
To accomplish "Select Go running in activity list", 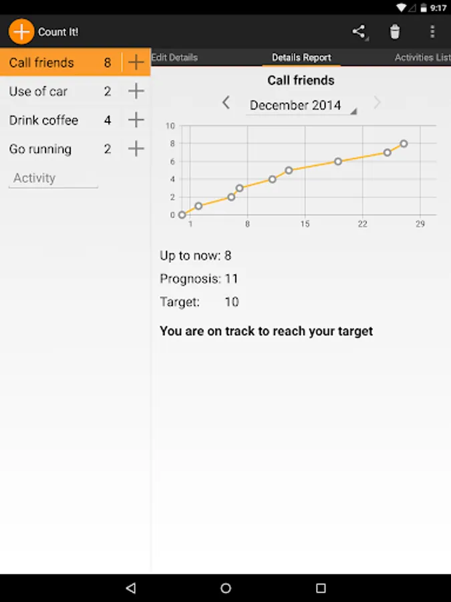I will 41,149.
